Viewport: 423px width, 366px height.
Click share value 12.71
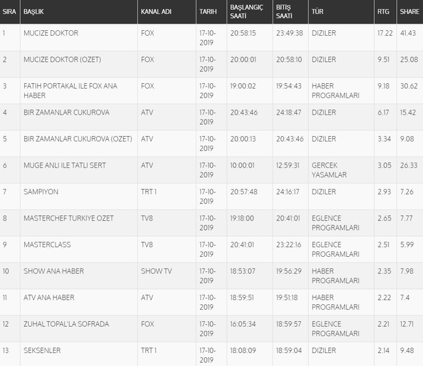(x=407, y=324)
